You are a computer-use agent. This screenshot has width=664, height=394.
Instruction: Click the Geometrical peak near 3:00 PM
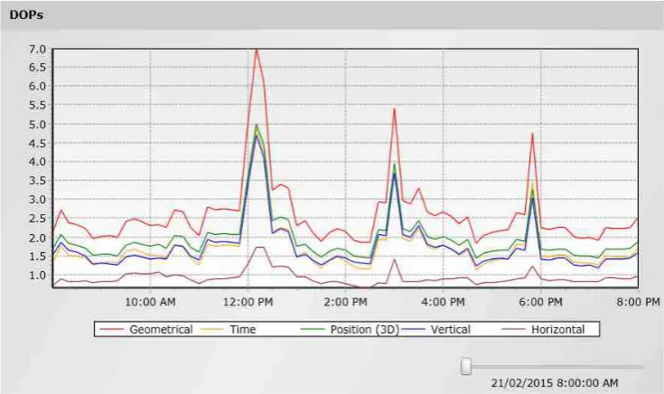coord(394,109)
